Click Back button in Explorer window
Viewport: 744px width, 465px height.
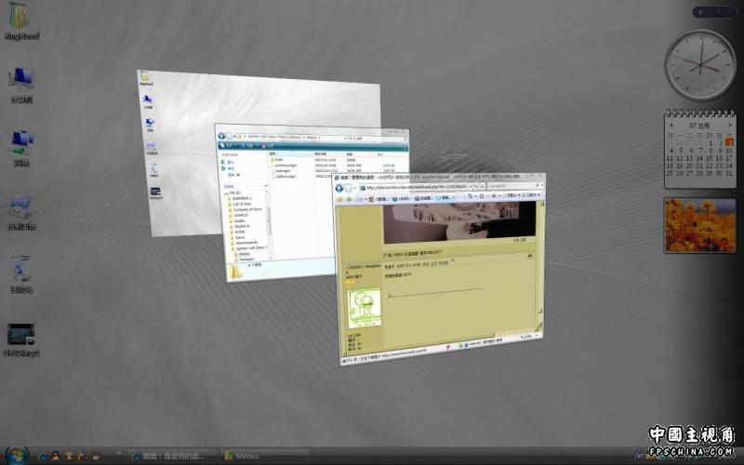221,136
